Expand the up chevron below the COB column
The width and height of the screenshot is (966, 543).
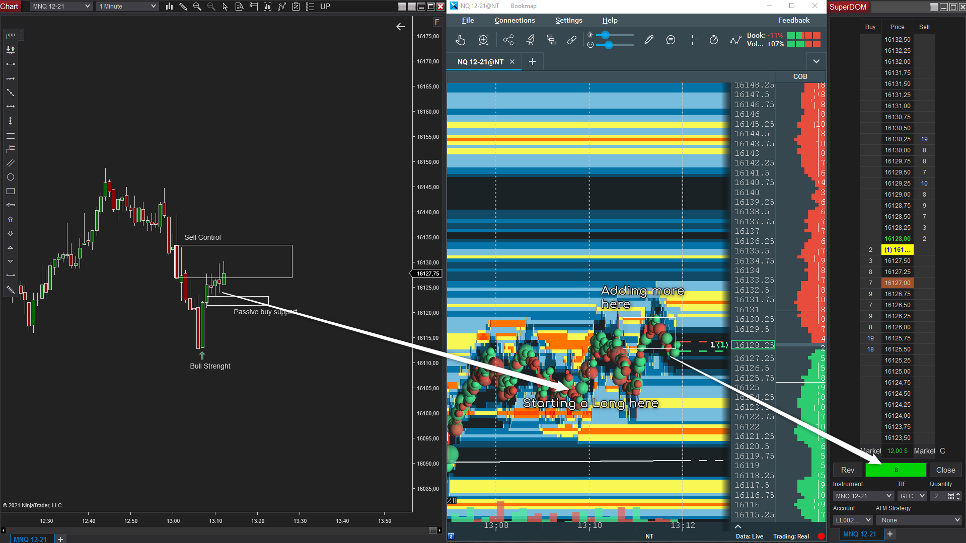(x=738, y=526)
